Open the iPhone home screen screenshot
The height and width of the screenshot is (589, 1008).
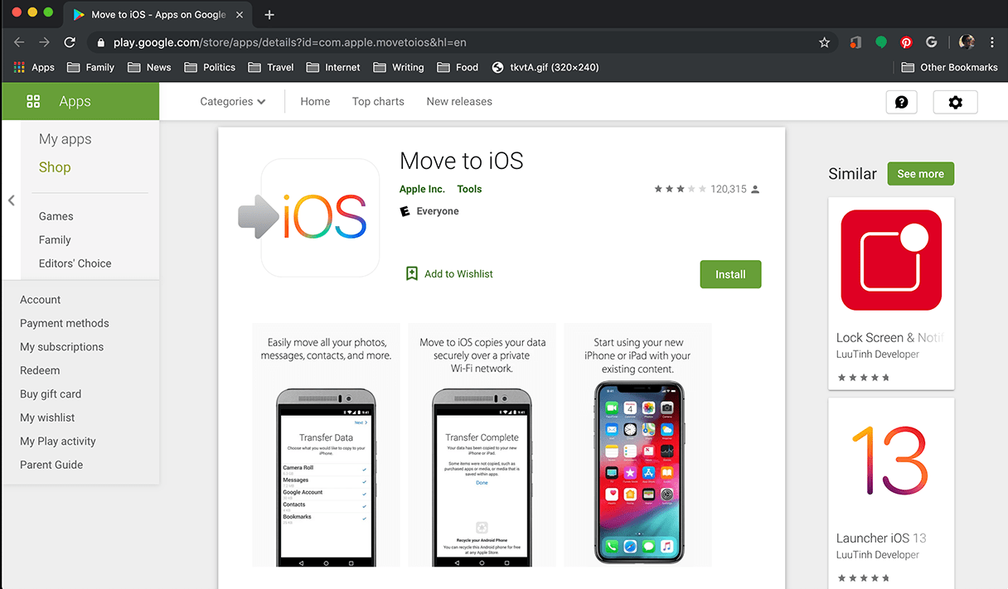(637, 445)
